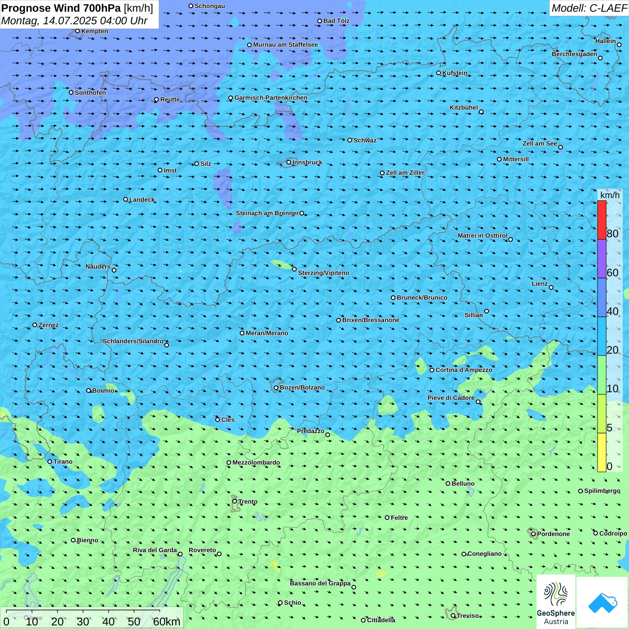Click the Murnau am Staffelsee label
Viewport: 629px width, 629px height.
(285, 44)
